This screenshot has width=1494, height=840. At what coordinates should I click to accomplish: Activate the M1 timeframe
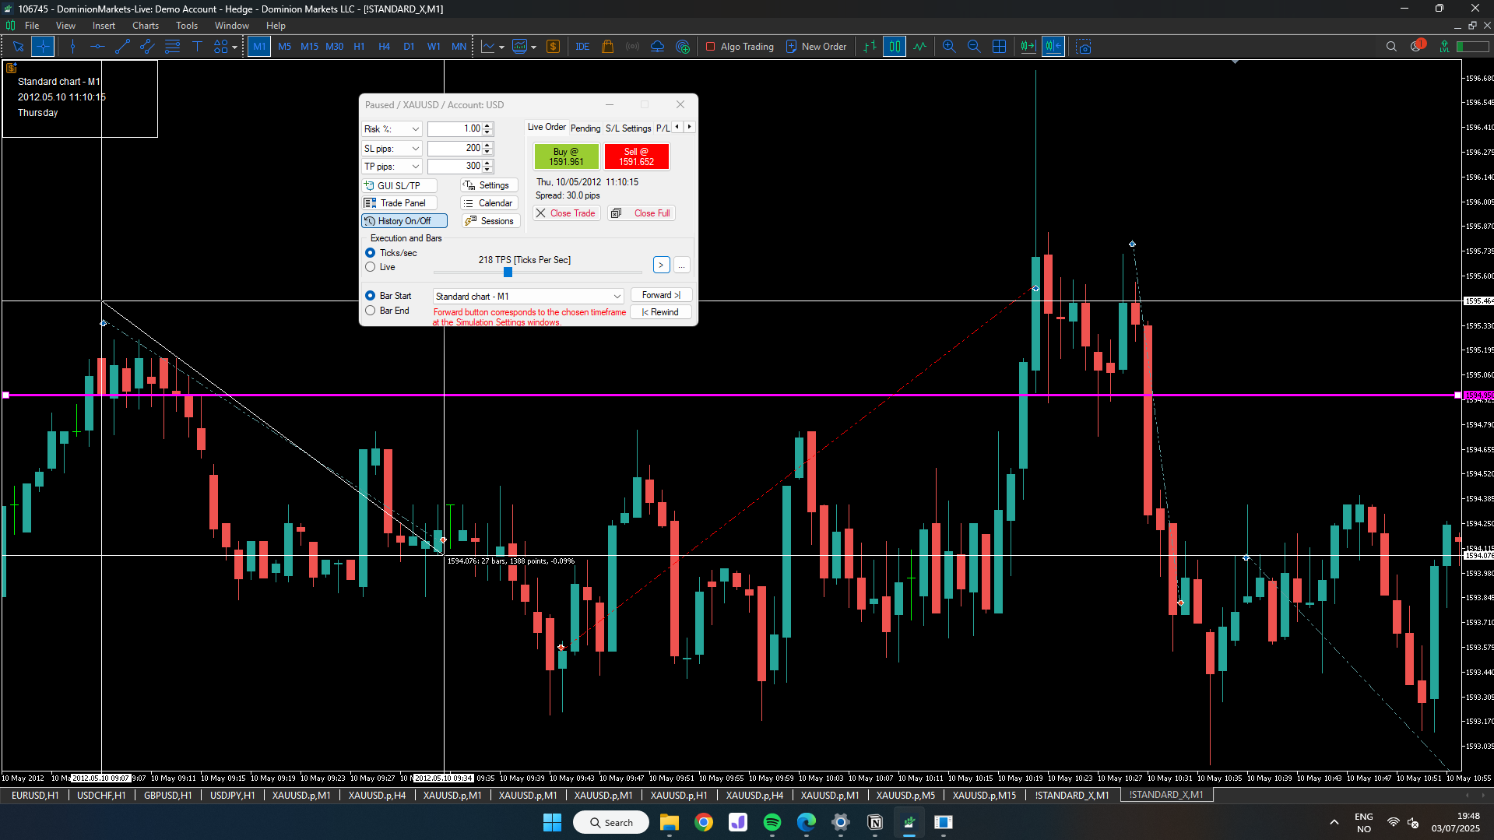coord(259,47)
